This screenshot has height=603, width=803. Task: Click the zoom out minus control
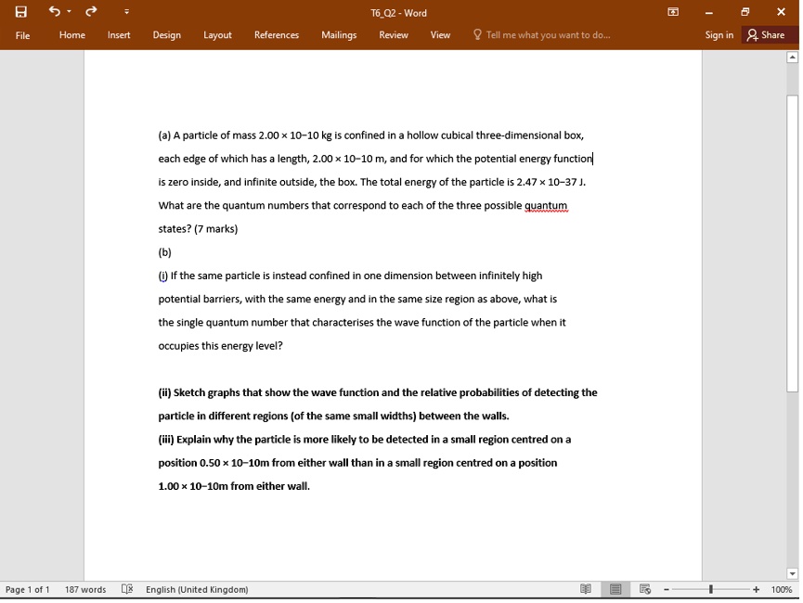[667, 589]
